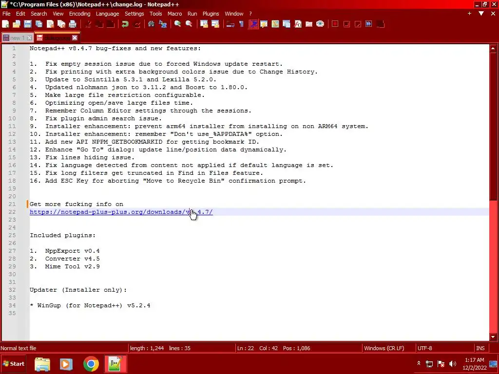Click the Playback macro icon

coord(358,24)
